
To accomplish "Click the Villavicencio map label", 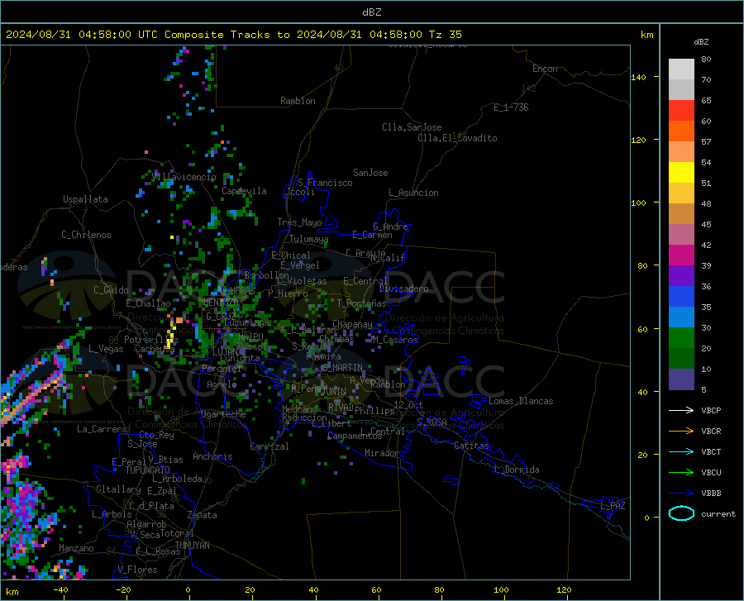I will click(184, 177).
